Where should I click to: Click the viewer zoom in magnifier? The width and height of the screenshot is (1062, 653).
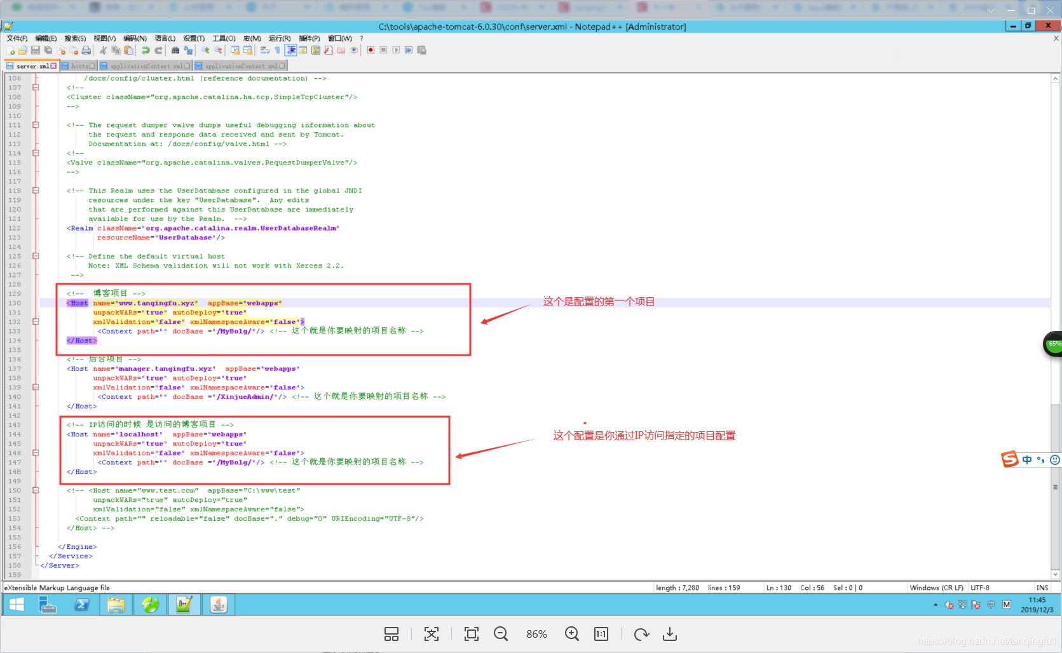(572, 634)
